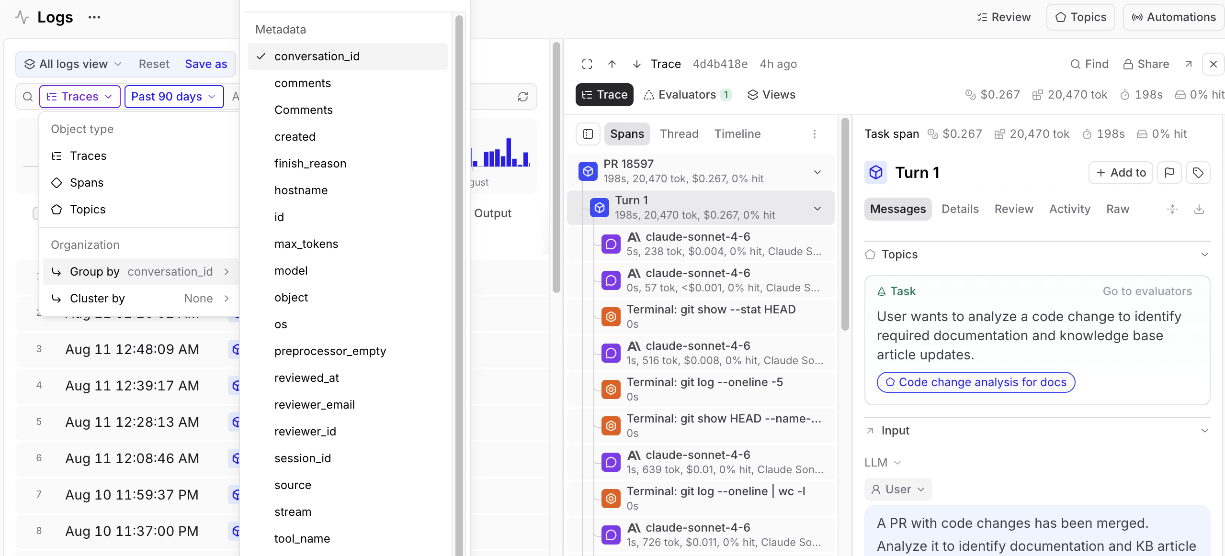Go to previous trace with up arrow
The image size is (1225, 556).
point(612,64)
